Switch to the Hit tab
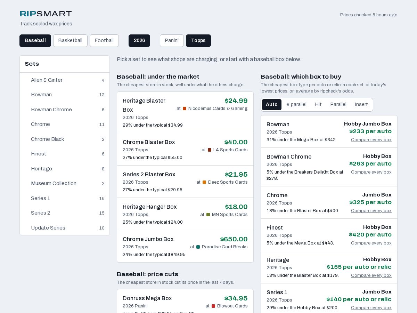Screen dimensions: 417x313 tap(318, 105)
